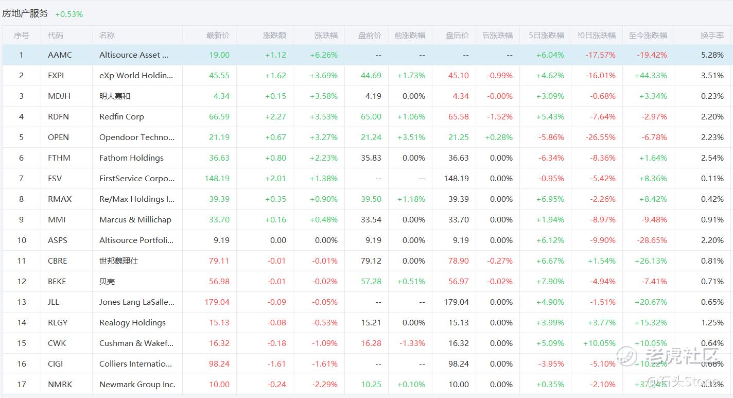This screenshot has height=398, width=733.
Task: Open 贝壳 name cell
Action: [x=107, y=282]
